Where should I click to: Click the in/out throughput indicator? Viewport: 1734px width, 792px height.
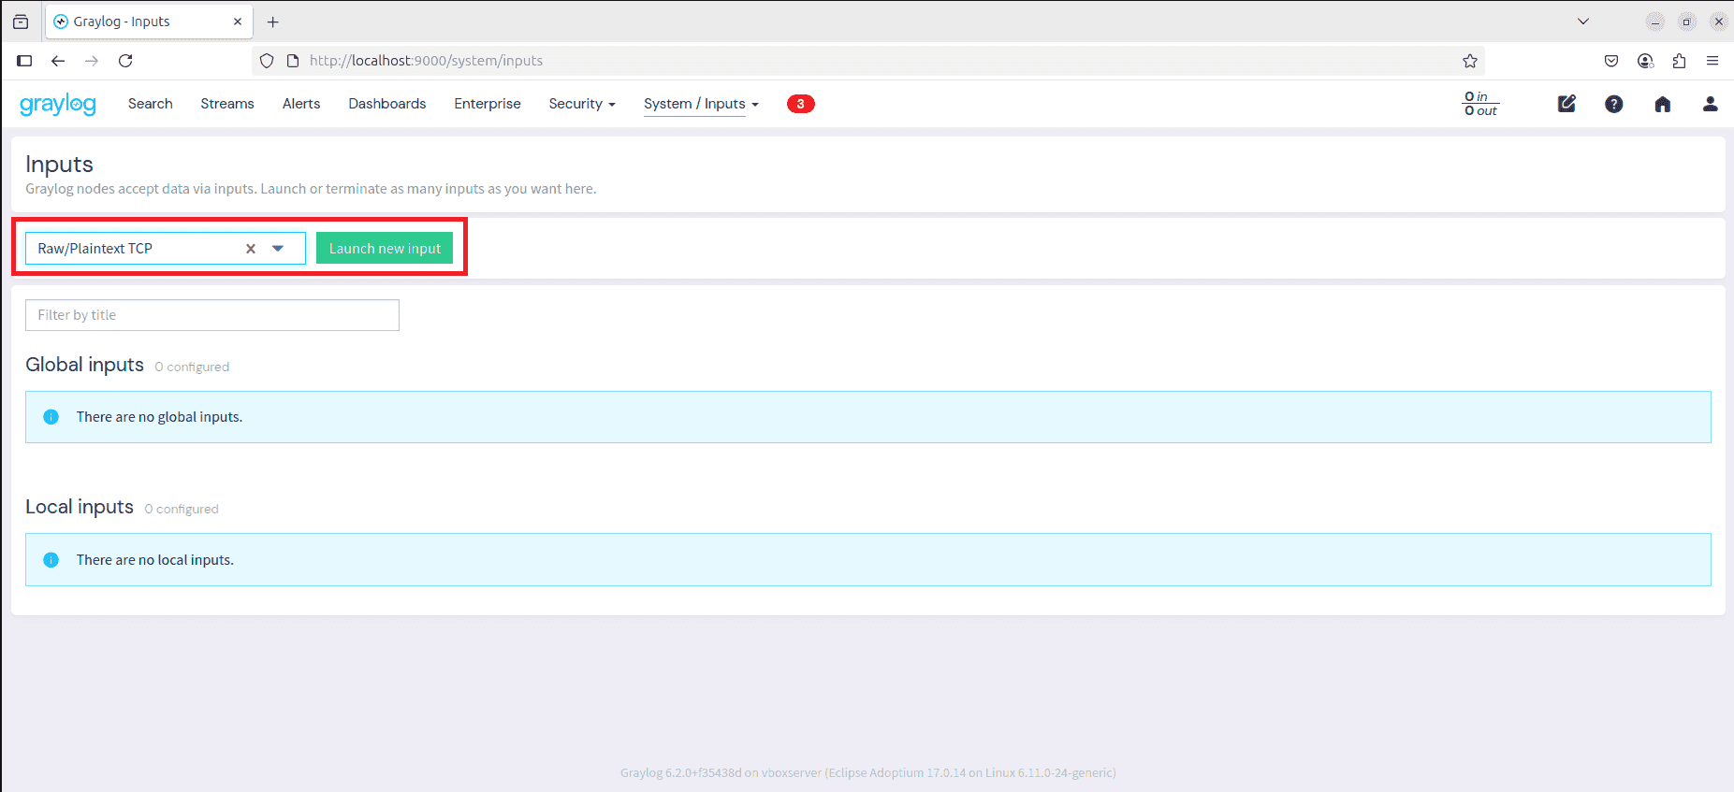[1481, 104]
